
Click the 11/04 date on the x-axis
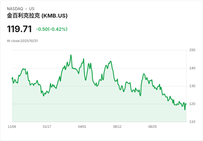tap(12, 127)
